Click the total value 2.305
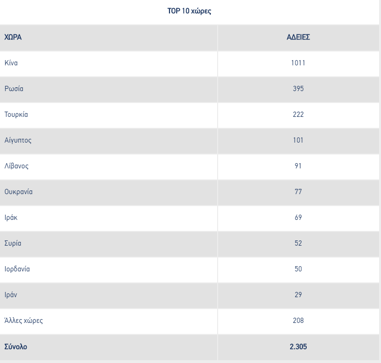The width and height of the screenshot is (381, 363). click(298, 347)
